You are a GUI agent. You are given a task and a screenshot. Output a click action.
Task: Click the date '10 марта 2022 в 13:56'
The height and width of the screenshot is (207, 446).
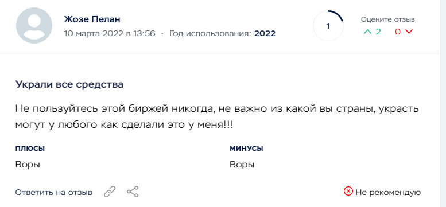point(110,33)
